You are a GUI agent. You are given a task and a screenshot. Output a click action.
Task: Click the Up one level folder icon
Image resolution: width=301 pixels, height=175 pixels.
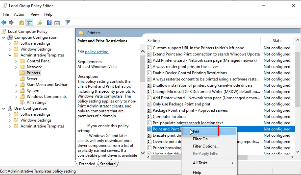point(22,23)
